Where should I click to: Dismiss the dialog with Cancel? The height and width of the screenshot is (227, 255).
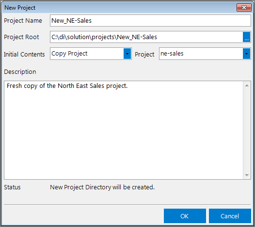tap(230, 216)
